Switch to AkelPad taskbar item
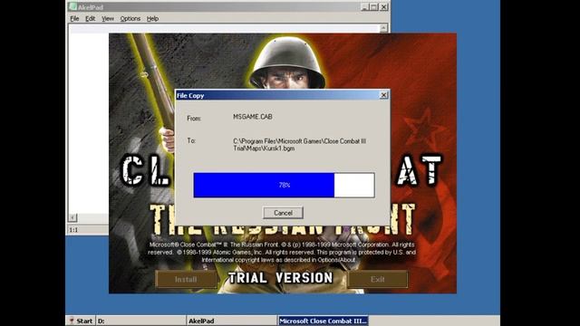The image size is (580, 326). 232,321
